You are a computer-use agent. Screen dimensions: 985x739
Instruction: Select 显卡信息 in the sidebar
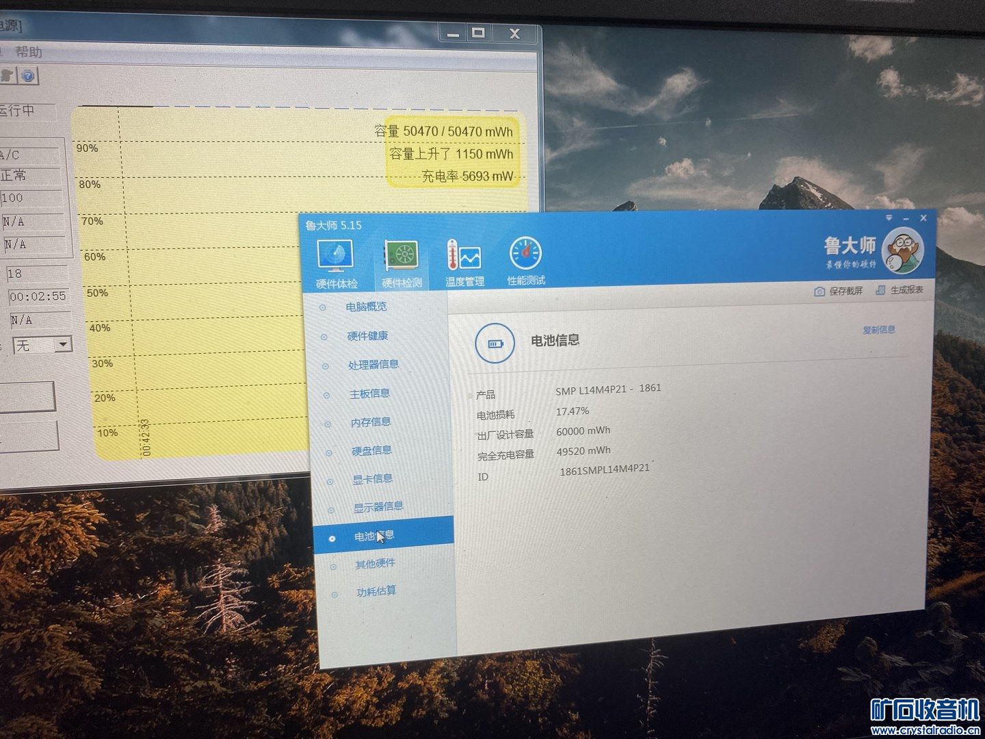click(373, 479)
